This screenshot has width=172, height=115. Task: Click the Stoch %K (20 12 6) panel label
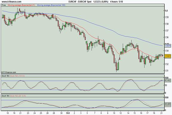14,96
